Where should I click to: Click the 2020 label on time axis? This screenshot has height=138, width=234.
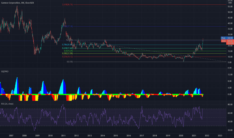pyautogui.click(x=181, y=135)
